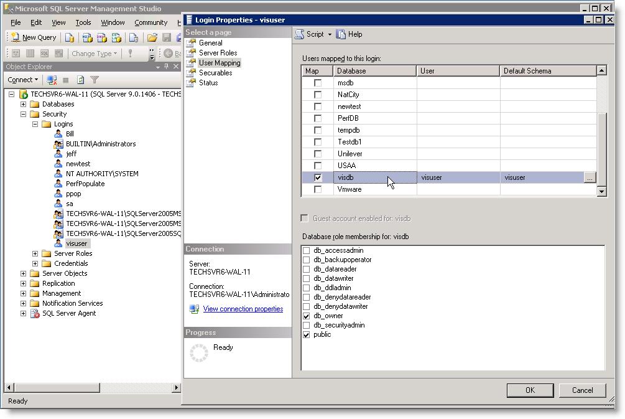Click the Save floppy disk icon
625x419 pixels.
click(x=167, y=37)
